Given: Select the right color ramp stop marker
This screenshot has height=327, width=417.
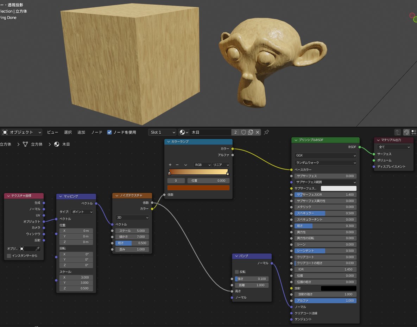Looking at the screenshot, I should point(228,173).
